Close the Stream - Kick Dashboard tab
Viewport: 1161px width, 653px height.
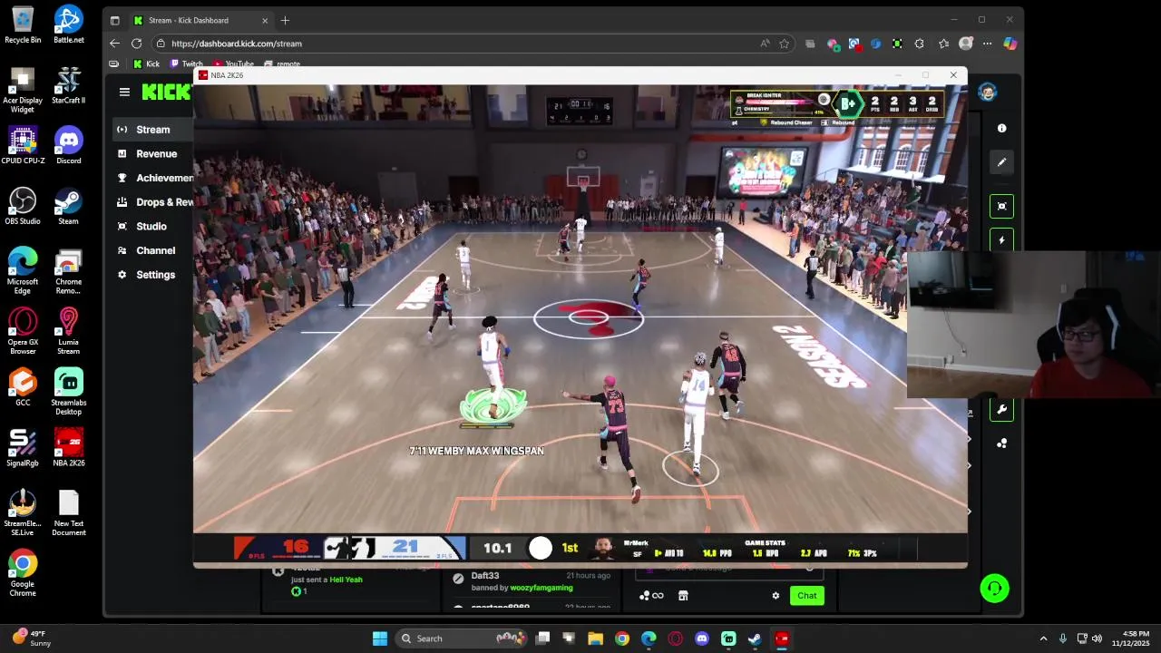265,20
